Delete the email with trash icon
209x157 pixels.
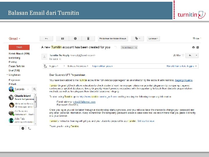pyautogui.click(x=88, y=39)
